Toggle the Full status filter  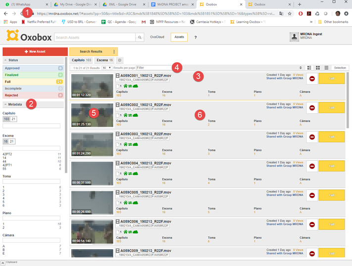[x=33, y=82]
